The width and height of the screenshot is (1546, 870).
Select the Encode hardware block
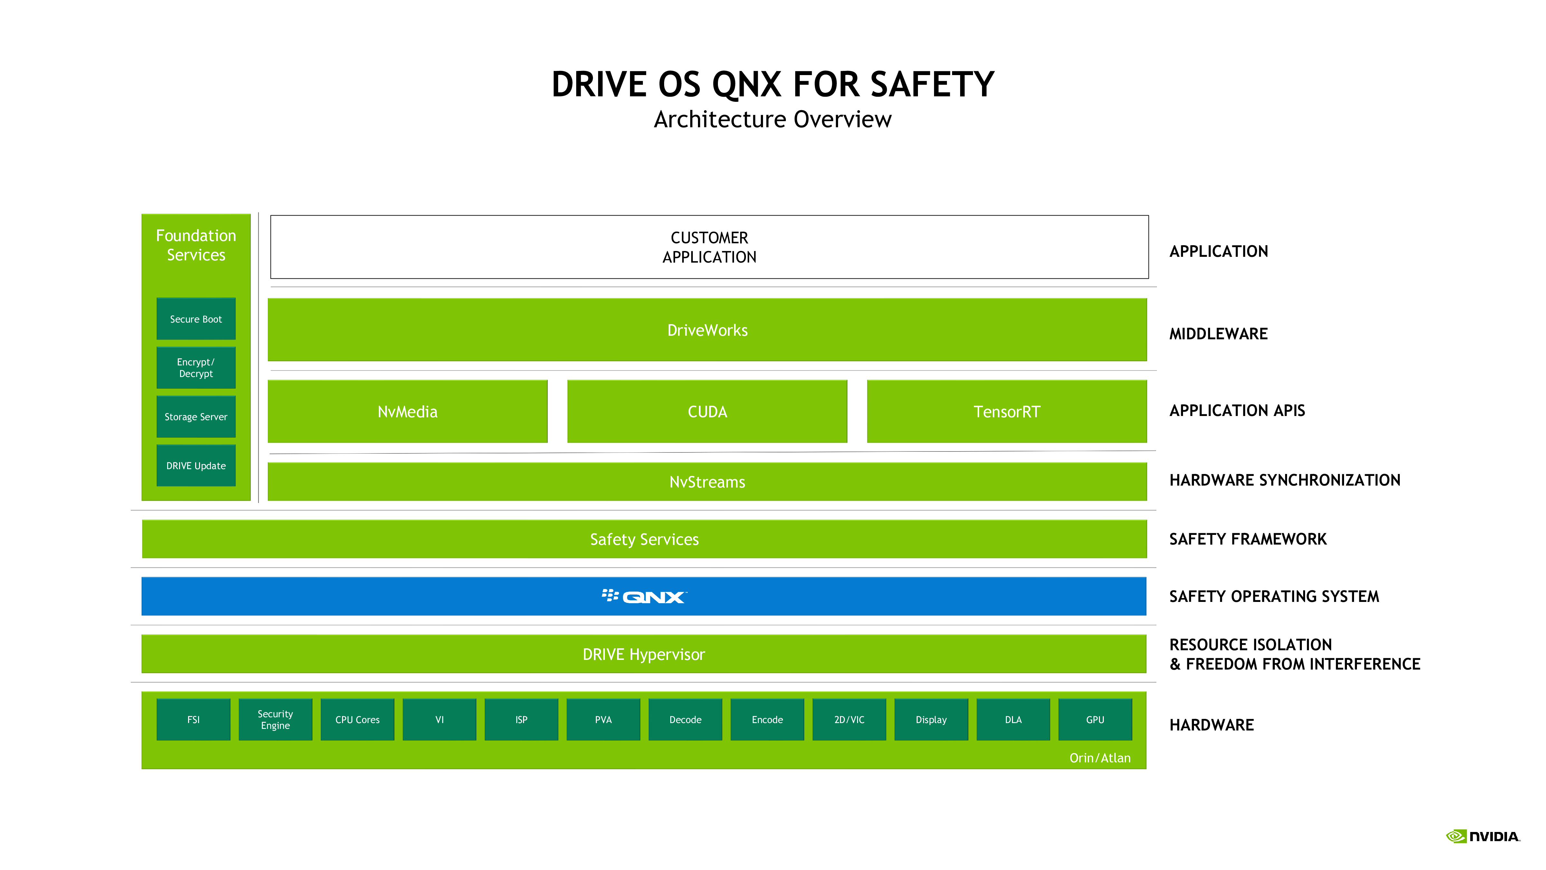pos(768,719)
